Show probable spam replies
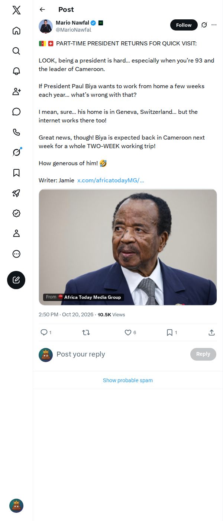This screenshot has width=223, height=521. pos(128,380)
